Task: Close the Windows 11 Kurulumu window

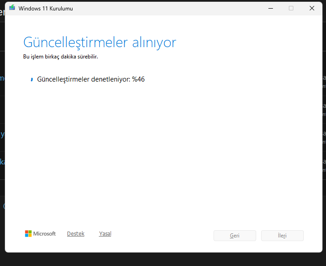Action: point(312,8)
